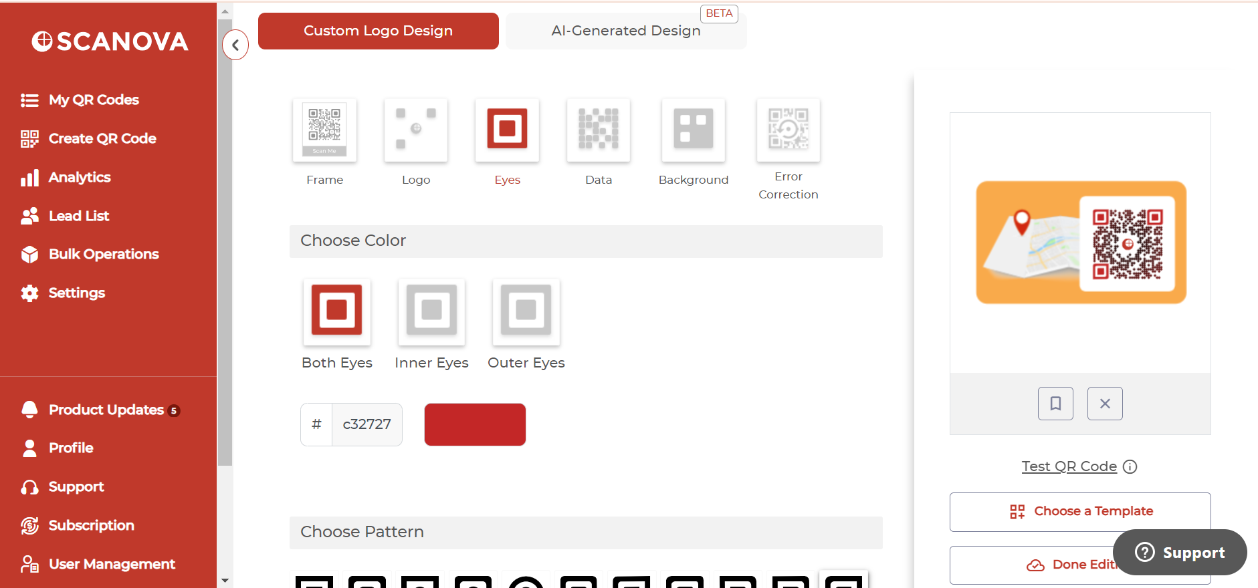Open the Data pattern option

pos(598,130)
